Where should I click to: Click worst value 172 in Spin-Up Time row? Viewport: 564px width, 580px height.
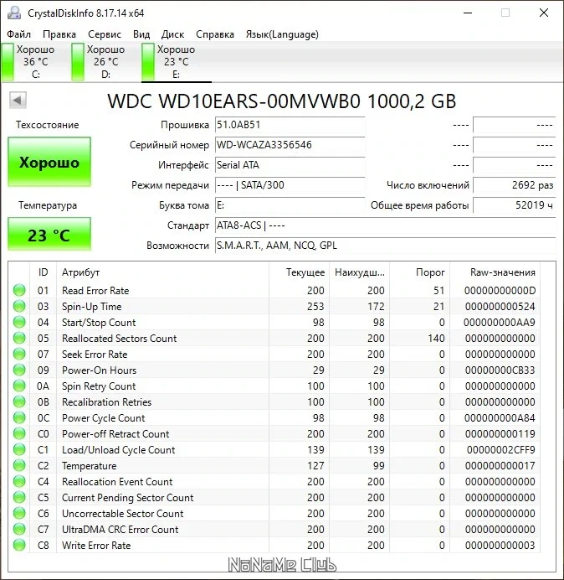(376, 307)
